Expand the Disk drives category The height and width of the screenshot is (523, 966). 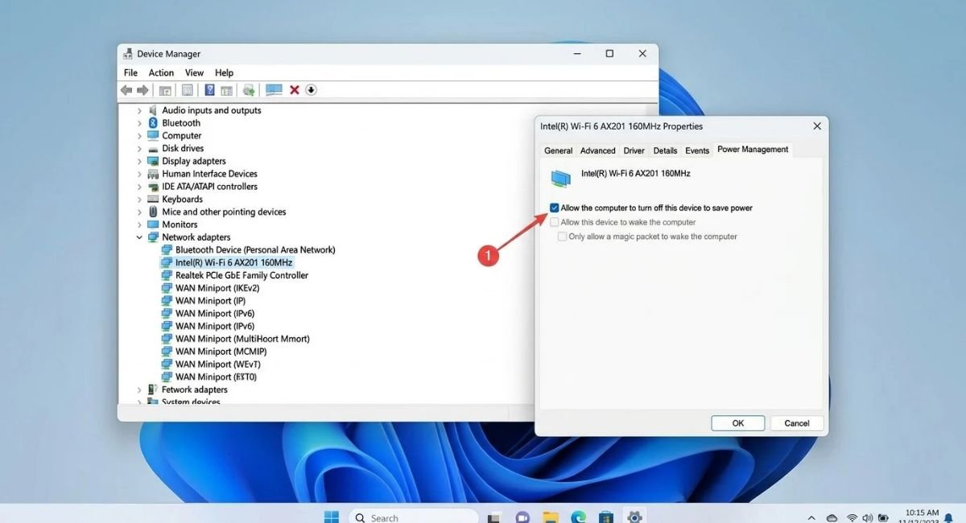coord(139,149)
